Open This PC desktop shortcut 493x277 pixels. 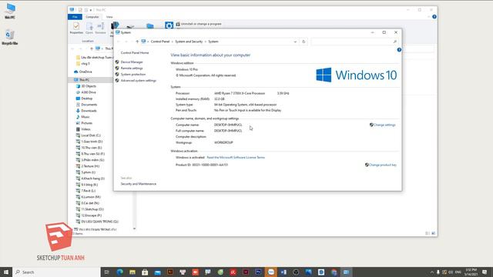click(x=10, y=11)
